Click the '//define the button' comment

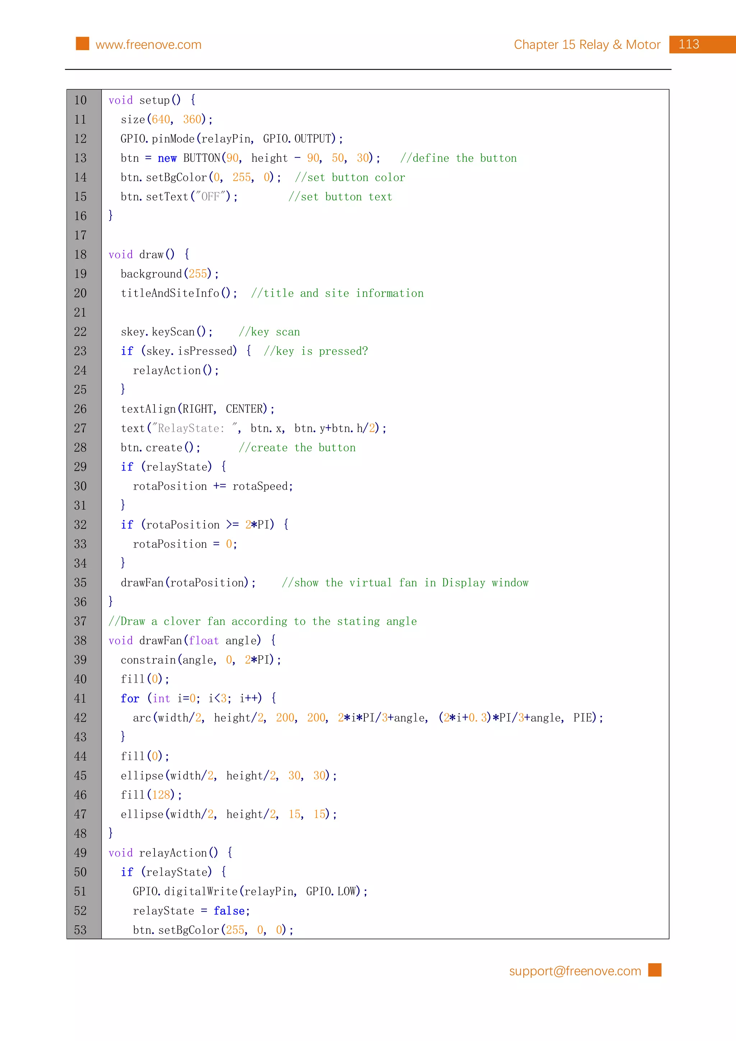[459, 158]
